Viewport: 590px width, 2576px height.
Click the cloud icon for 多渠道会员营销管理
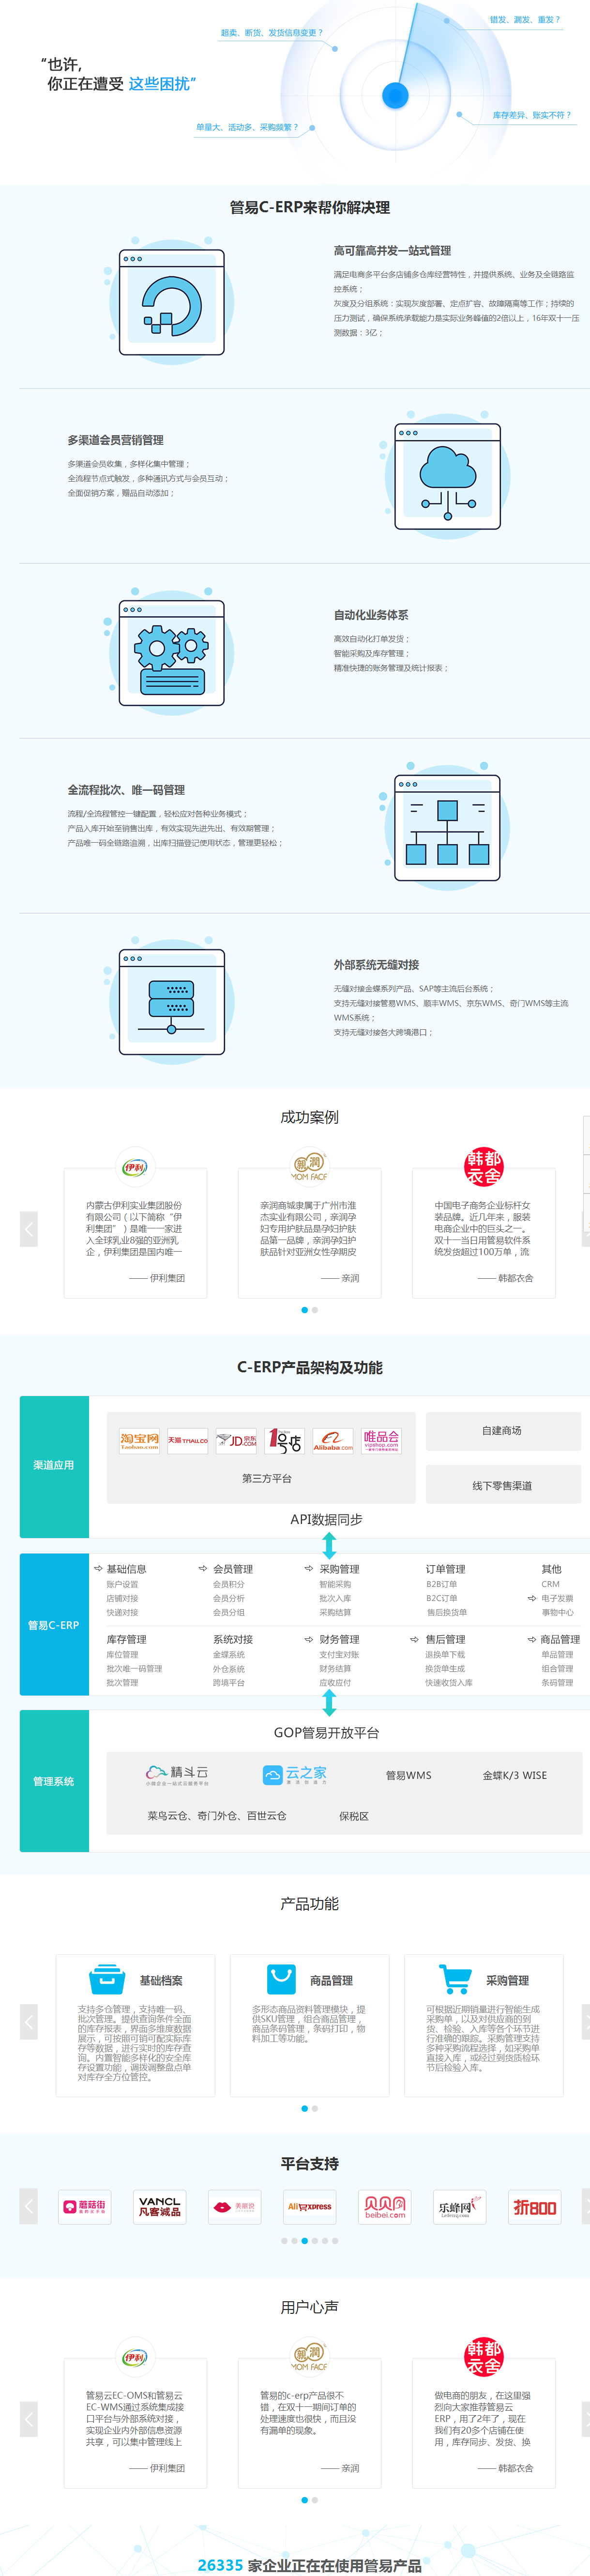tap(446, 476)
